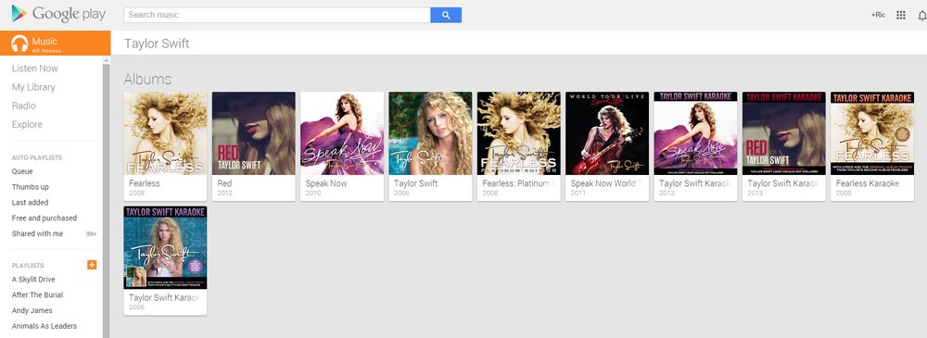Image resolution: width=927 pixels, height=338 pixels.
Task: Click the blue search magnifier button
Action: (x=446, y=15)
